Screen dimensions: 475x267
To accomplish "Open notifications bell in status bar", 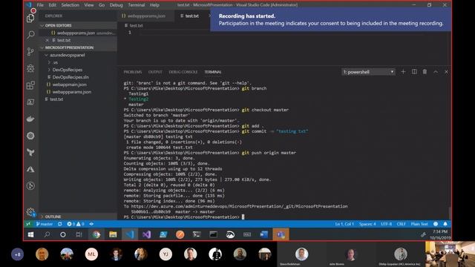I will [445, 224].
